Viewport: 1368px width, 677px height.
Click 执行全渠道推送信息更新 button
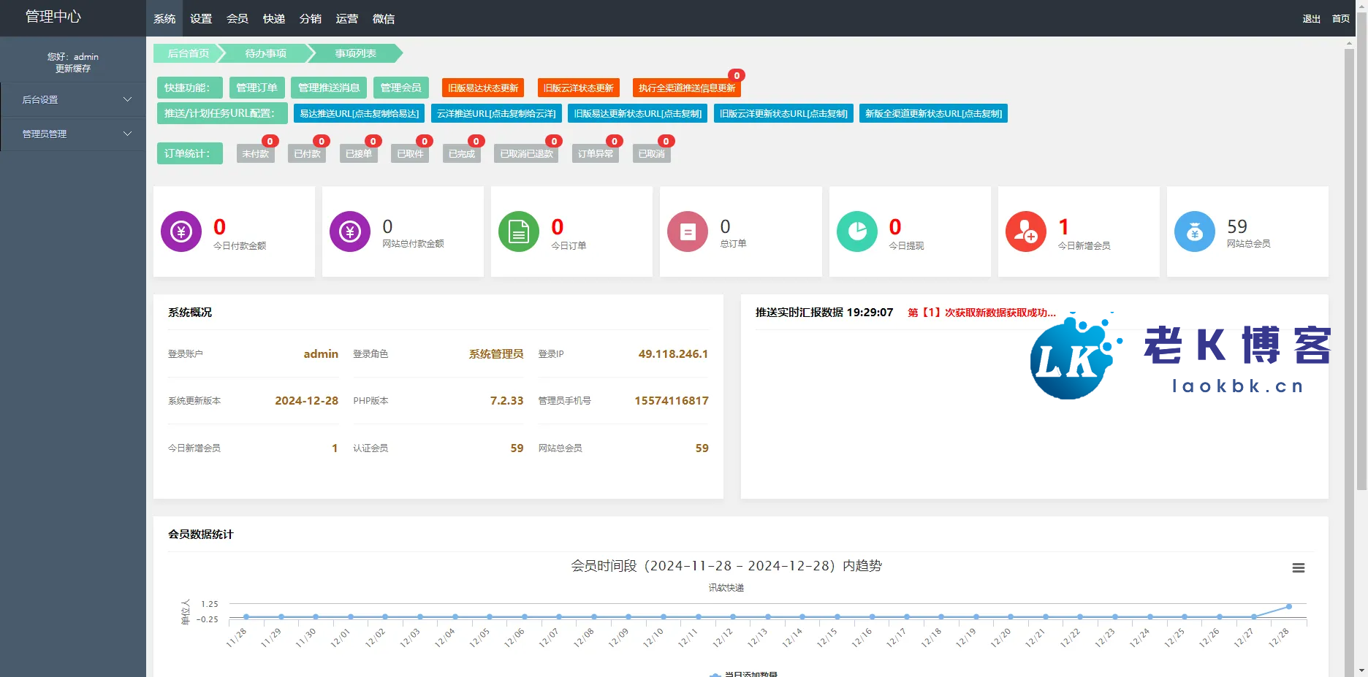coord(686,88)
